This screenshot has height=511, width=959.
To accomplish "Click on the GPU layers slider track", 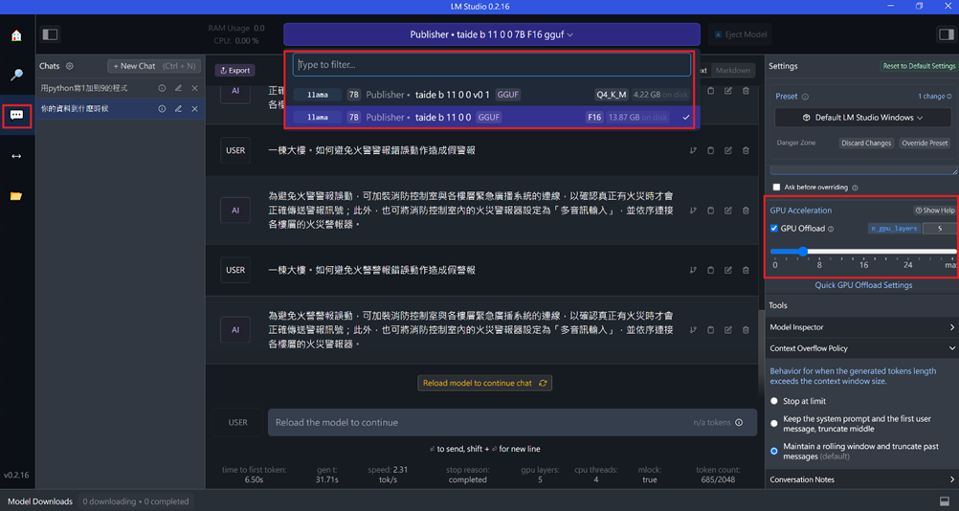I will pyautogui.click(x=863, y=252).
